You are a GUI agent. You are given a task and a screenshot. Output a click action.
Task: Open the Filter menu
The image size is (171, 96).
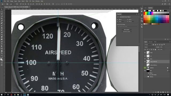(x=27, y=1)
